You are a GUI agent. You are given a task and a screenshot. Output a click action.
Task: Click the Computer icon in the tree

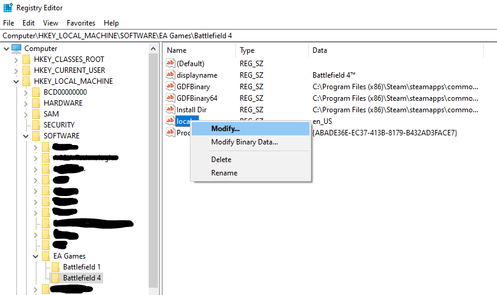tap(16, 49)
